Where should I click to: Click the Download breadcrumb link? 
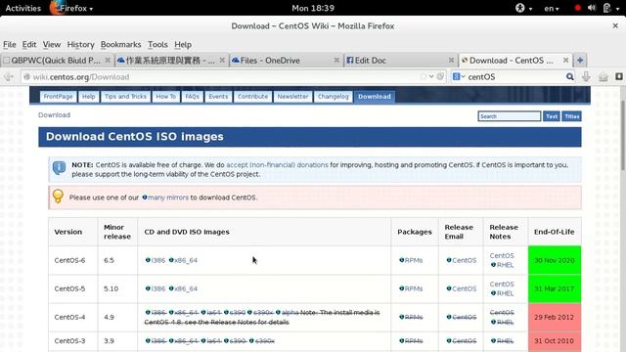pyautogui.click(x=54, y=115)
